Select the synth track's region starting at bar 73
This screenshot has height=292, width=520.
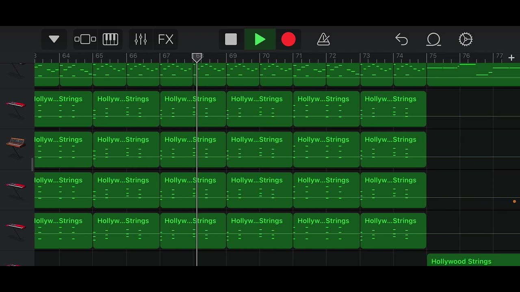tap(393, 149)
